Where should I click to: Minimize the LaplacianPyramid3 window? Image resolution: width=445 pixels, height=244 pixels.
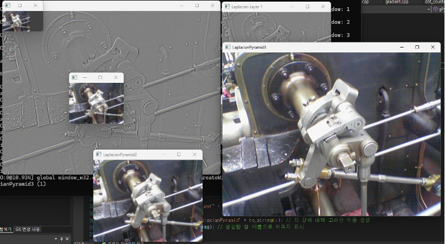pos(401,47)
